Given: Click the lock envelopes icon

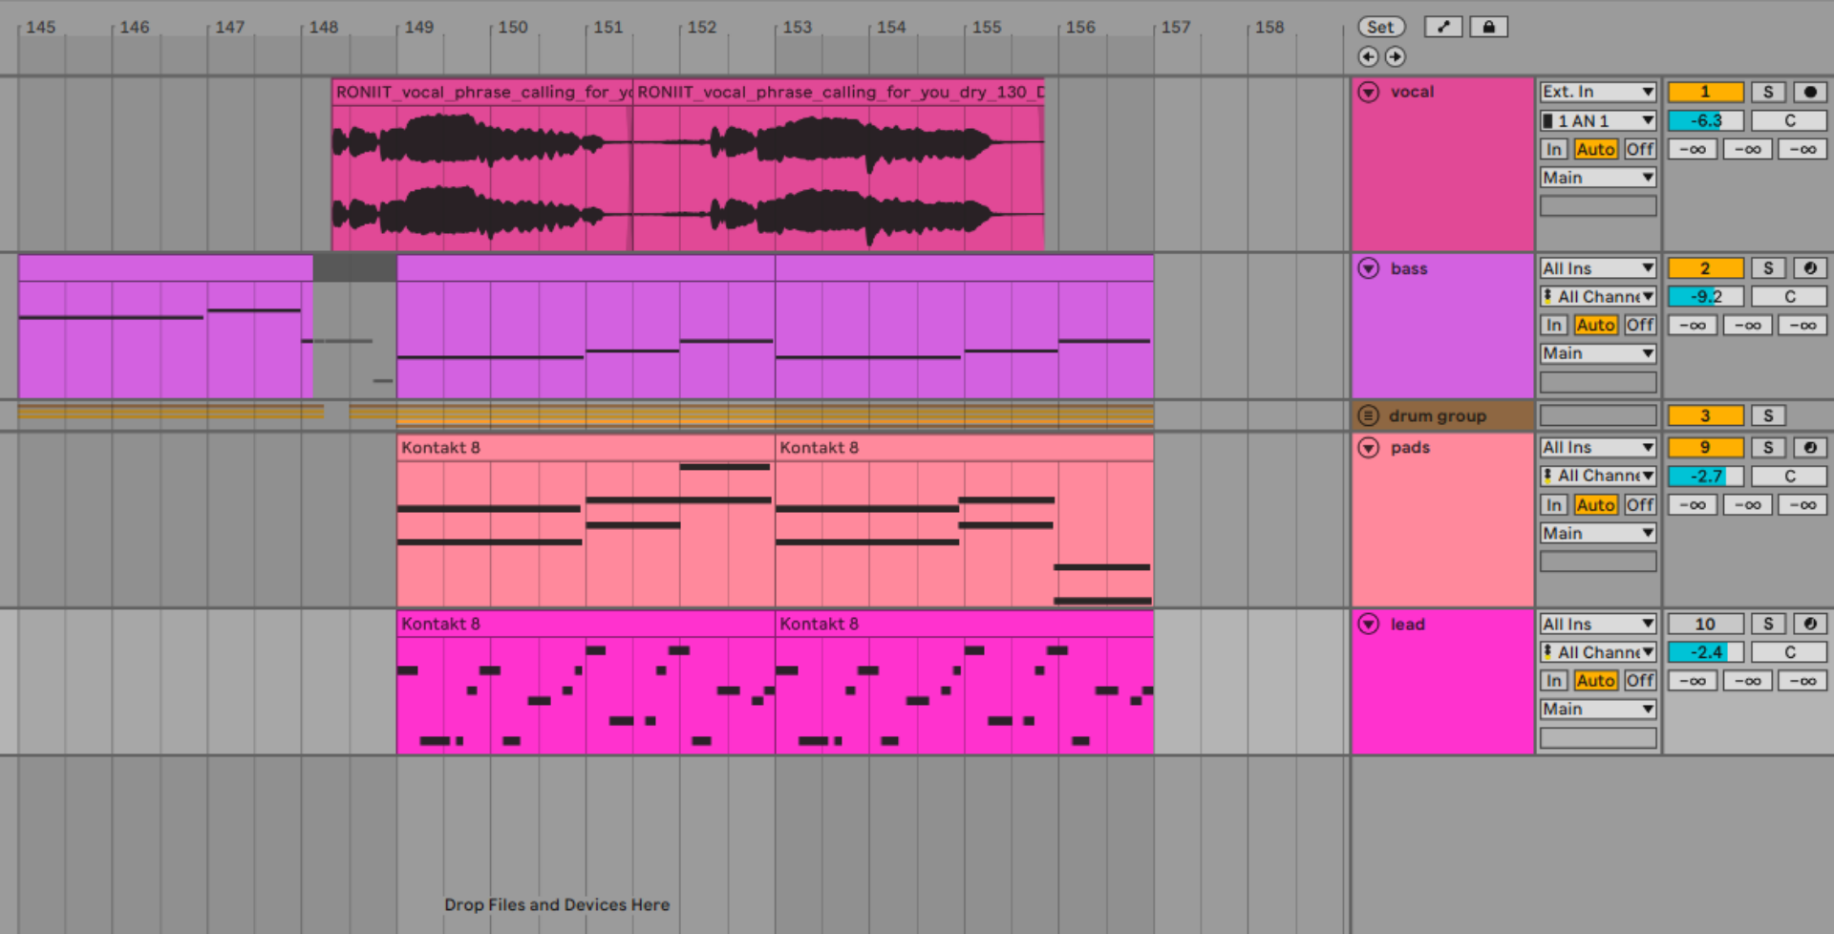Looking at the screenshot, I should click(1489, 26).
